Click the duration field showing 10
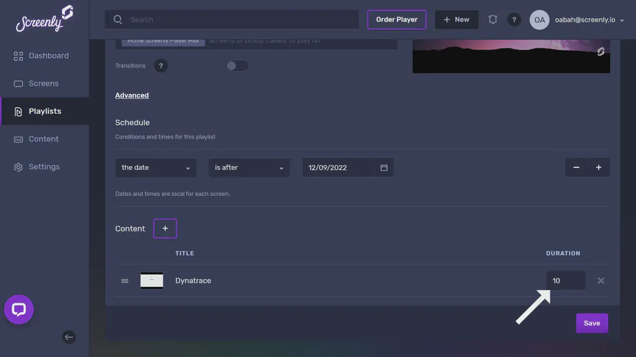 click(x=565, y=280)
